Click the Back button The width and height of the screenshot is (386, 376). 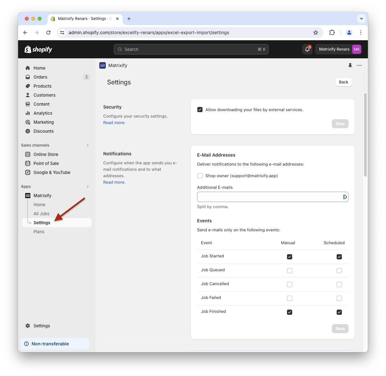coord(343,82)
